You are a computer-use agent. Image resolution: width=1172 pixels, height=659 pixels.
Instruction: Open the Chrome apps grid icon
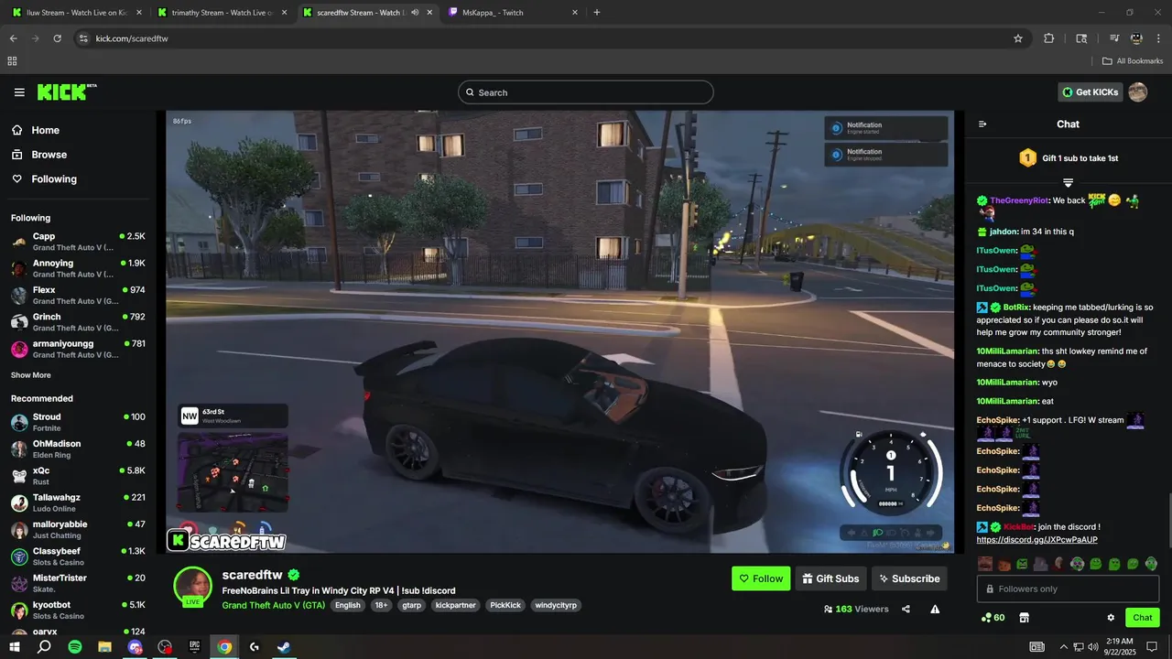[12, 61]
